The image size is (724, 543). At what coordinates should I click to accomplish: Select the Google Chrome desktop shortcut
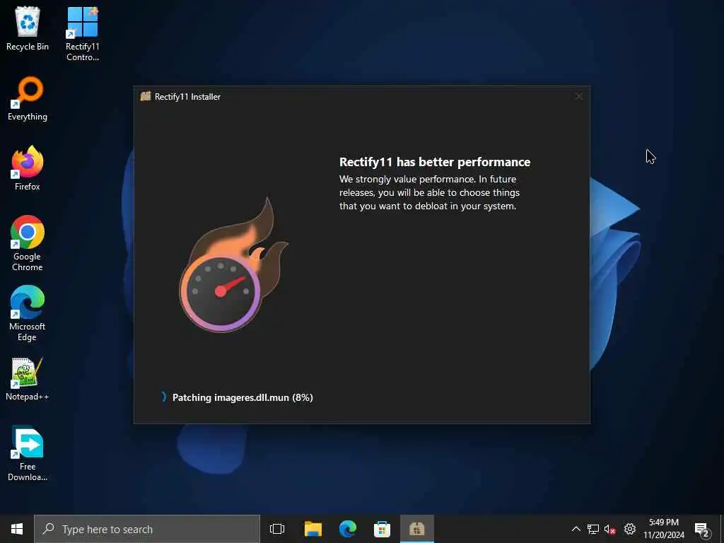[x=28, y=243]
